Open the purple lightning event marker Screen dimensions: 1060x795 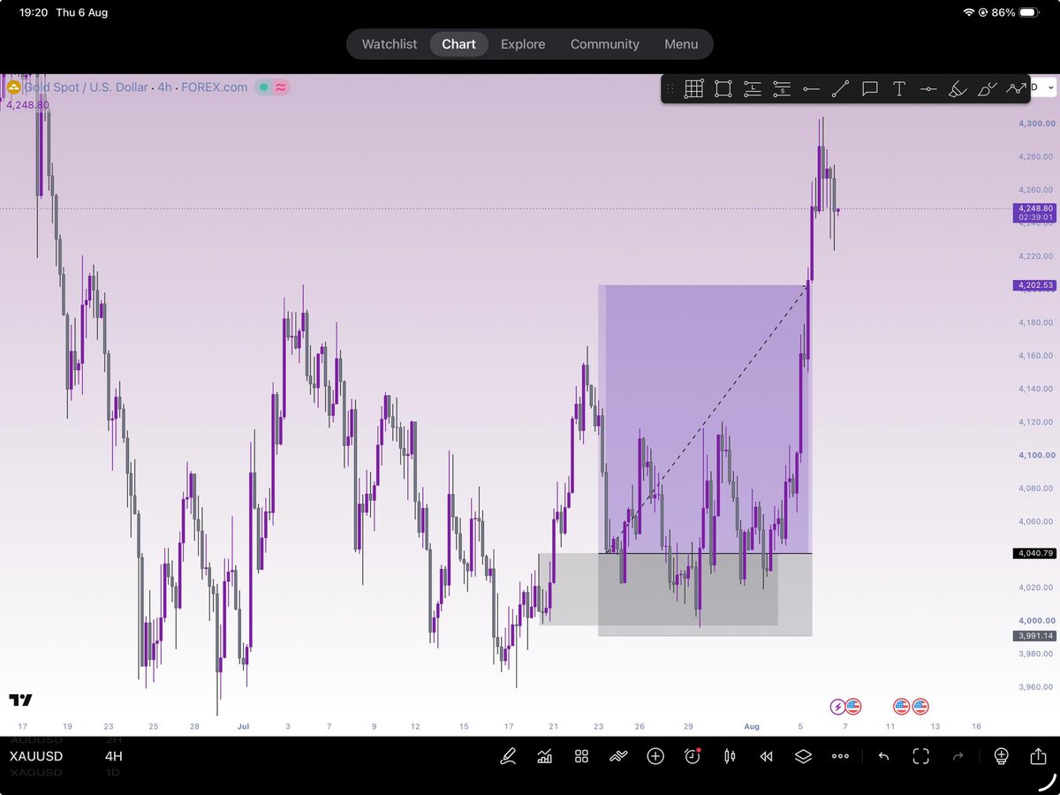click(837, 706)
